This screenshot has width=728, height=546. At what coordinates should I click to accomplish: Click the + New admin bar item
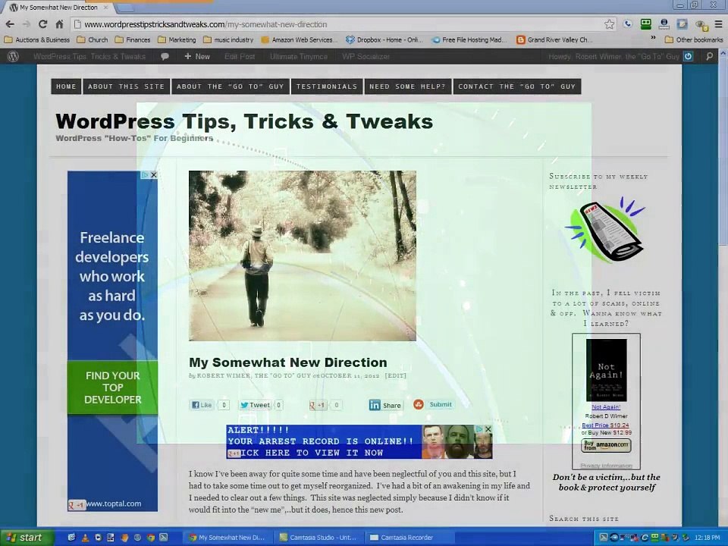click(197, 57)
